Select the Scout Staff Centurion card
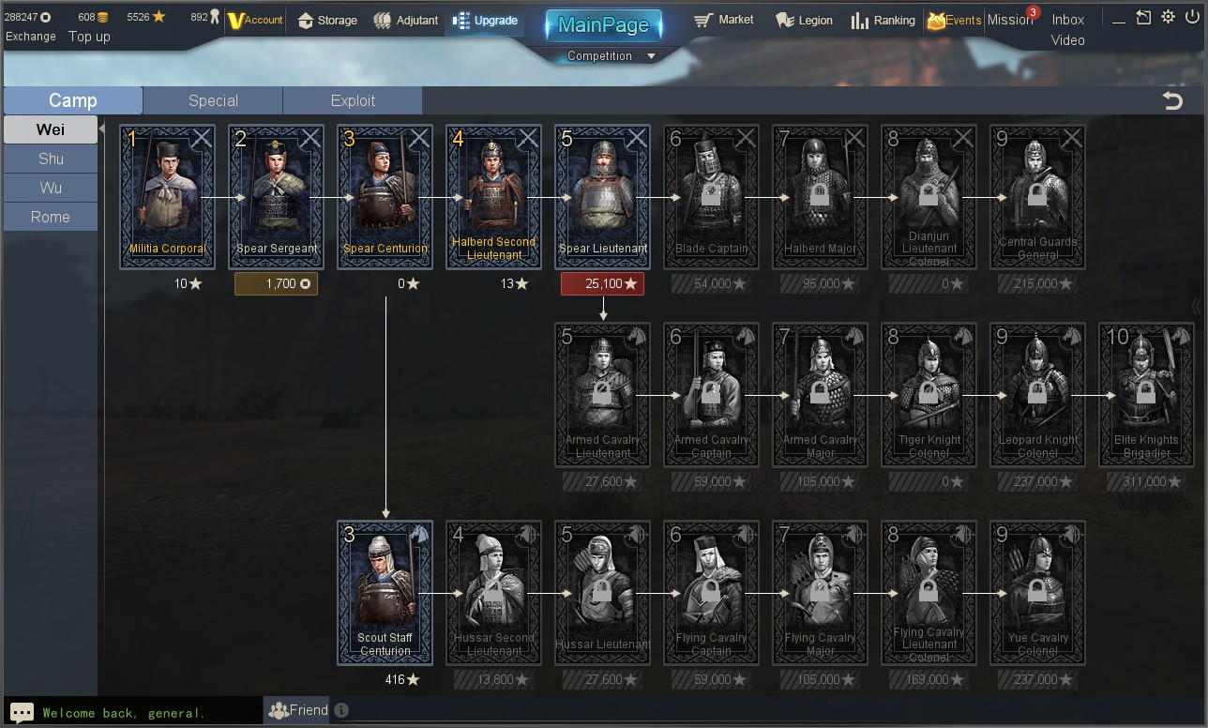Screen dimensions: 1208x728 pyautogui.click(x=385, y=593)
